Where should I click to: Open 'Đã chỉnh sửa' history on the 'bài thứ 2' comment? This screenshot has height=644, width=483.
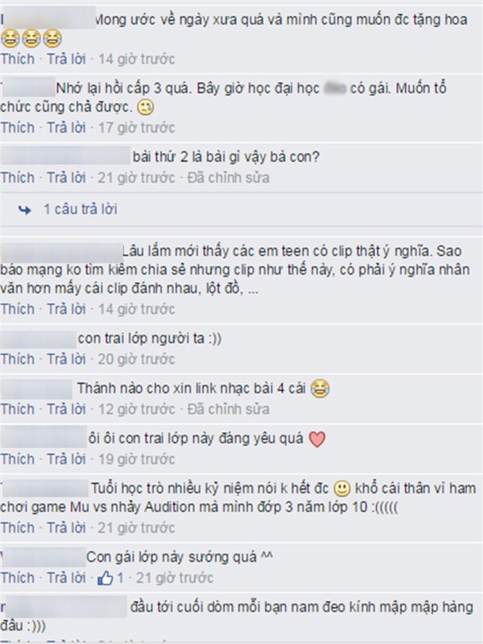(x=229, y=178)
